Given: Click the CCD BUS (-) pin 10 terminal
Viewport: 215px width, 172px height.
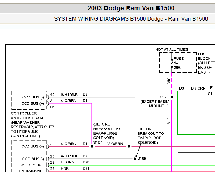Looking at the screenshot, I should (x=48, y=97).
